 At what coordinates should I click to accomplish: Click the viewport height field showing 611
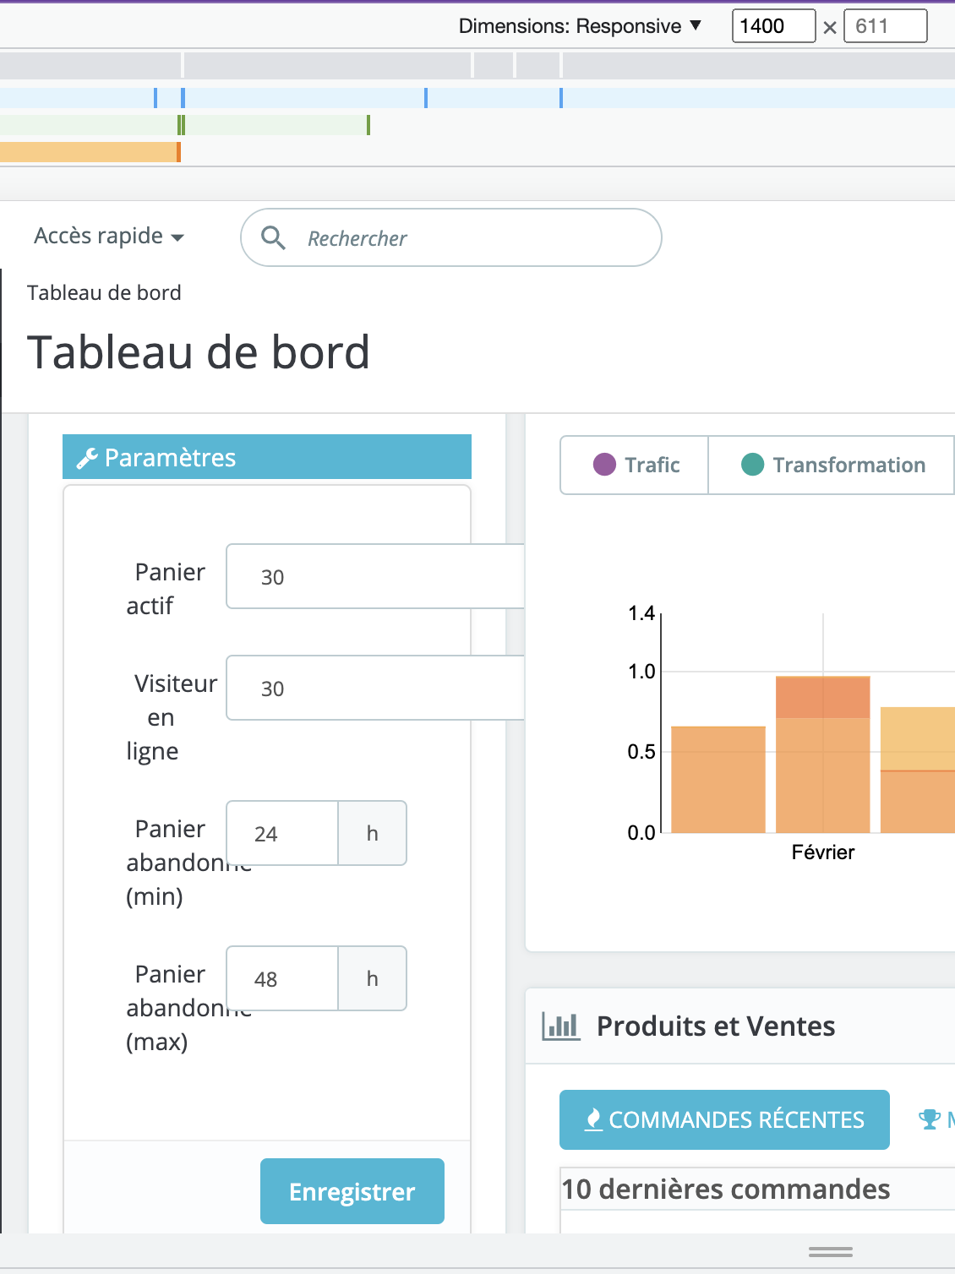(885, 26)
